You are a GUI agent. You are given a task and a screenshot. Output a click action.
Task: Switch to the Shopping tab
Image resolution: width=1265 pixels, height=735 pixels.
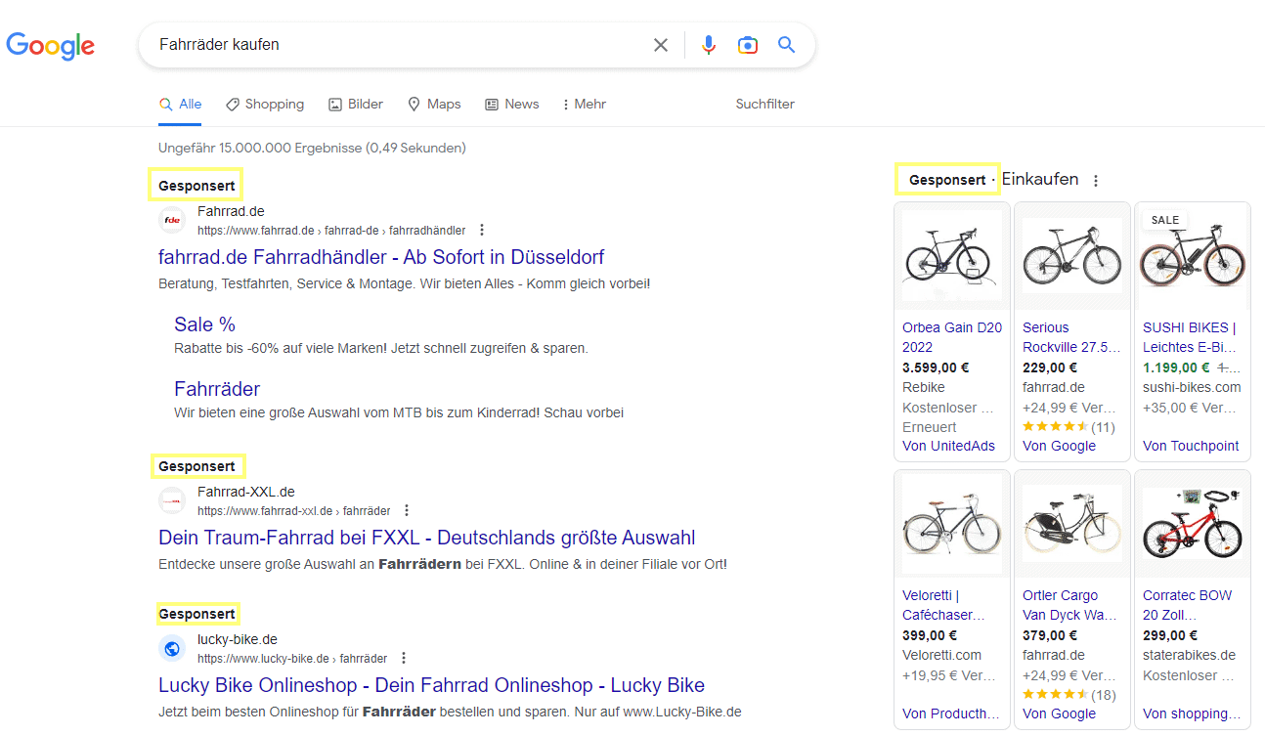(264, 105)
